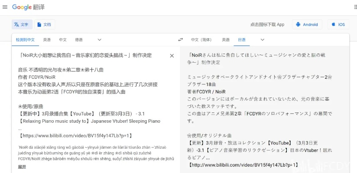Image resolution: width=357 pixels, height=173 pixels.
Task: Set target language to 英语
Action: (226, 40)
